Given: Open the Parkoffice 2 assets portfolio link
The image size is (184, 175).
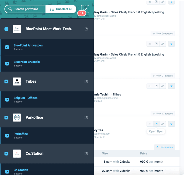Looking at the screenshot, I should [21, 134].
